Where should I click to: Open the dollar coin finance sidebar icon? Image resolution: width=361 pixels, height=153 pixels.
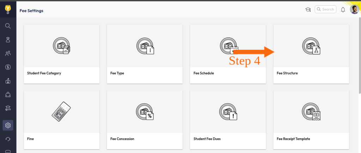(x=8, y=67)
